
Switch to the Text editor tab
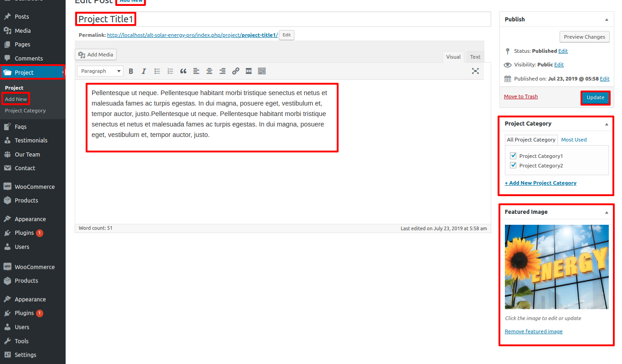(475, 57)
